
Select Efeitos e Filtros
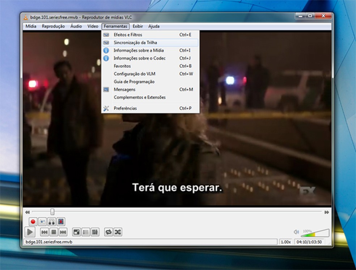150,35
